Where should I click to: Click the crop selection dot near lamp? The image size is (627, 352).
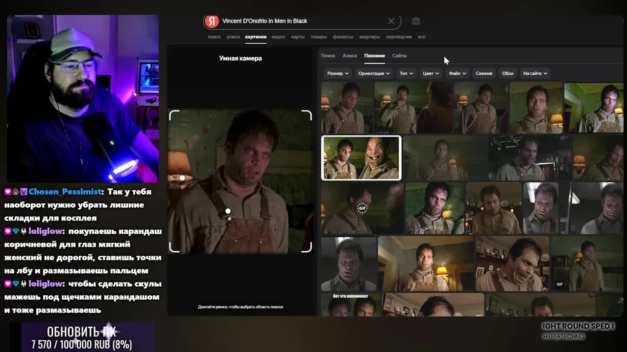182,178
